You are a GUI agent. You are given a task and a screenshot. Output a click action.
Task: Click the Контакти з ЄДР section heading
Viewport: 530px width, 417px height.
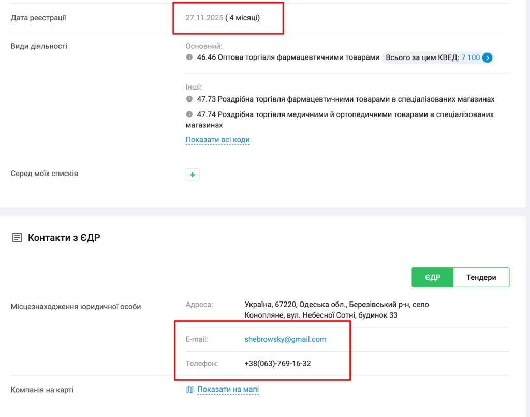click(x=64, y=238)
